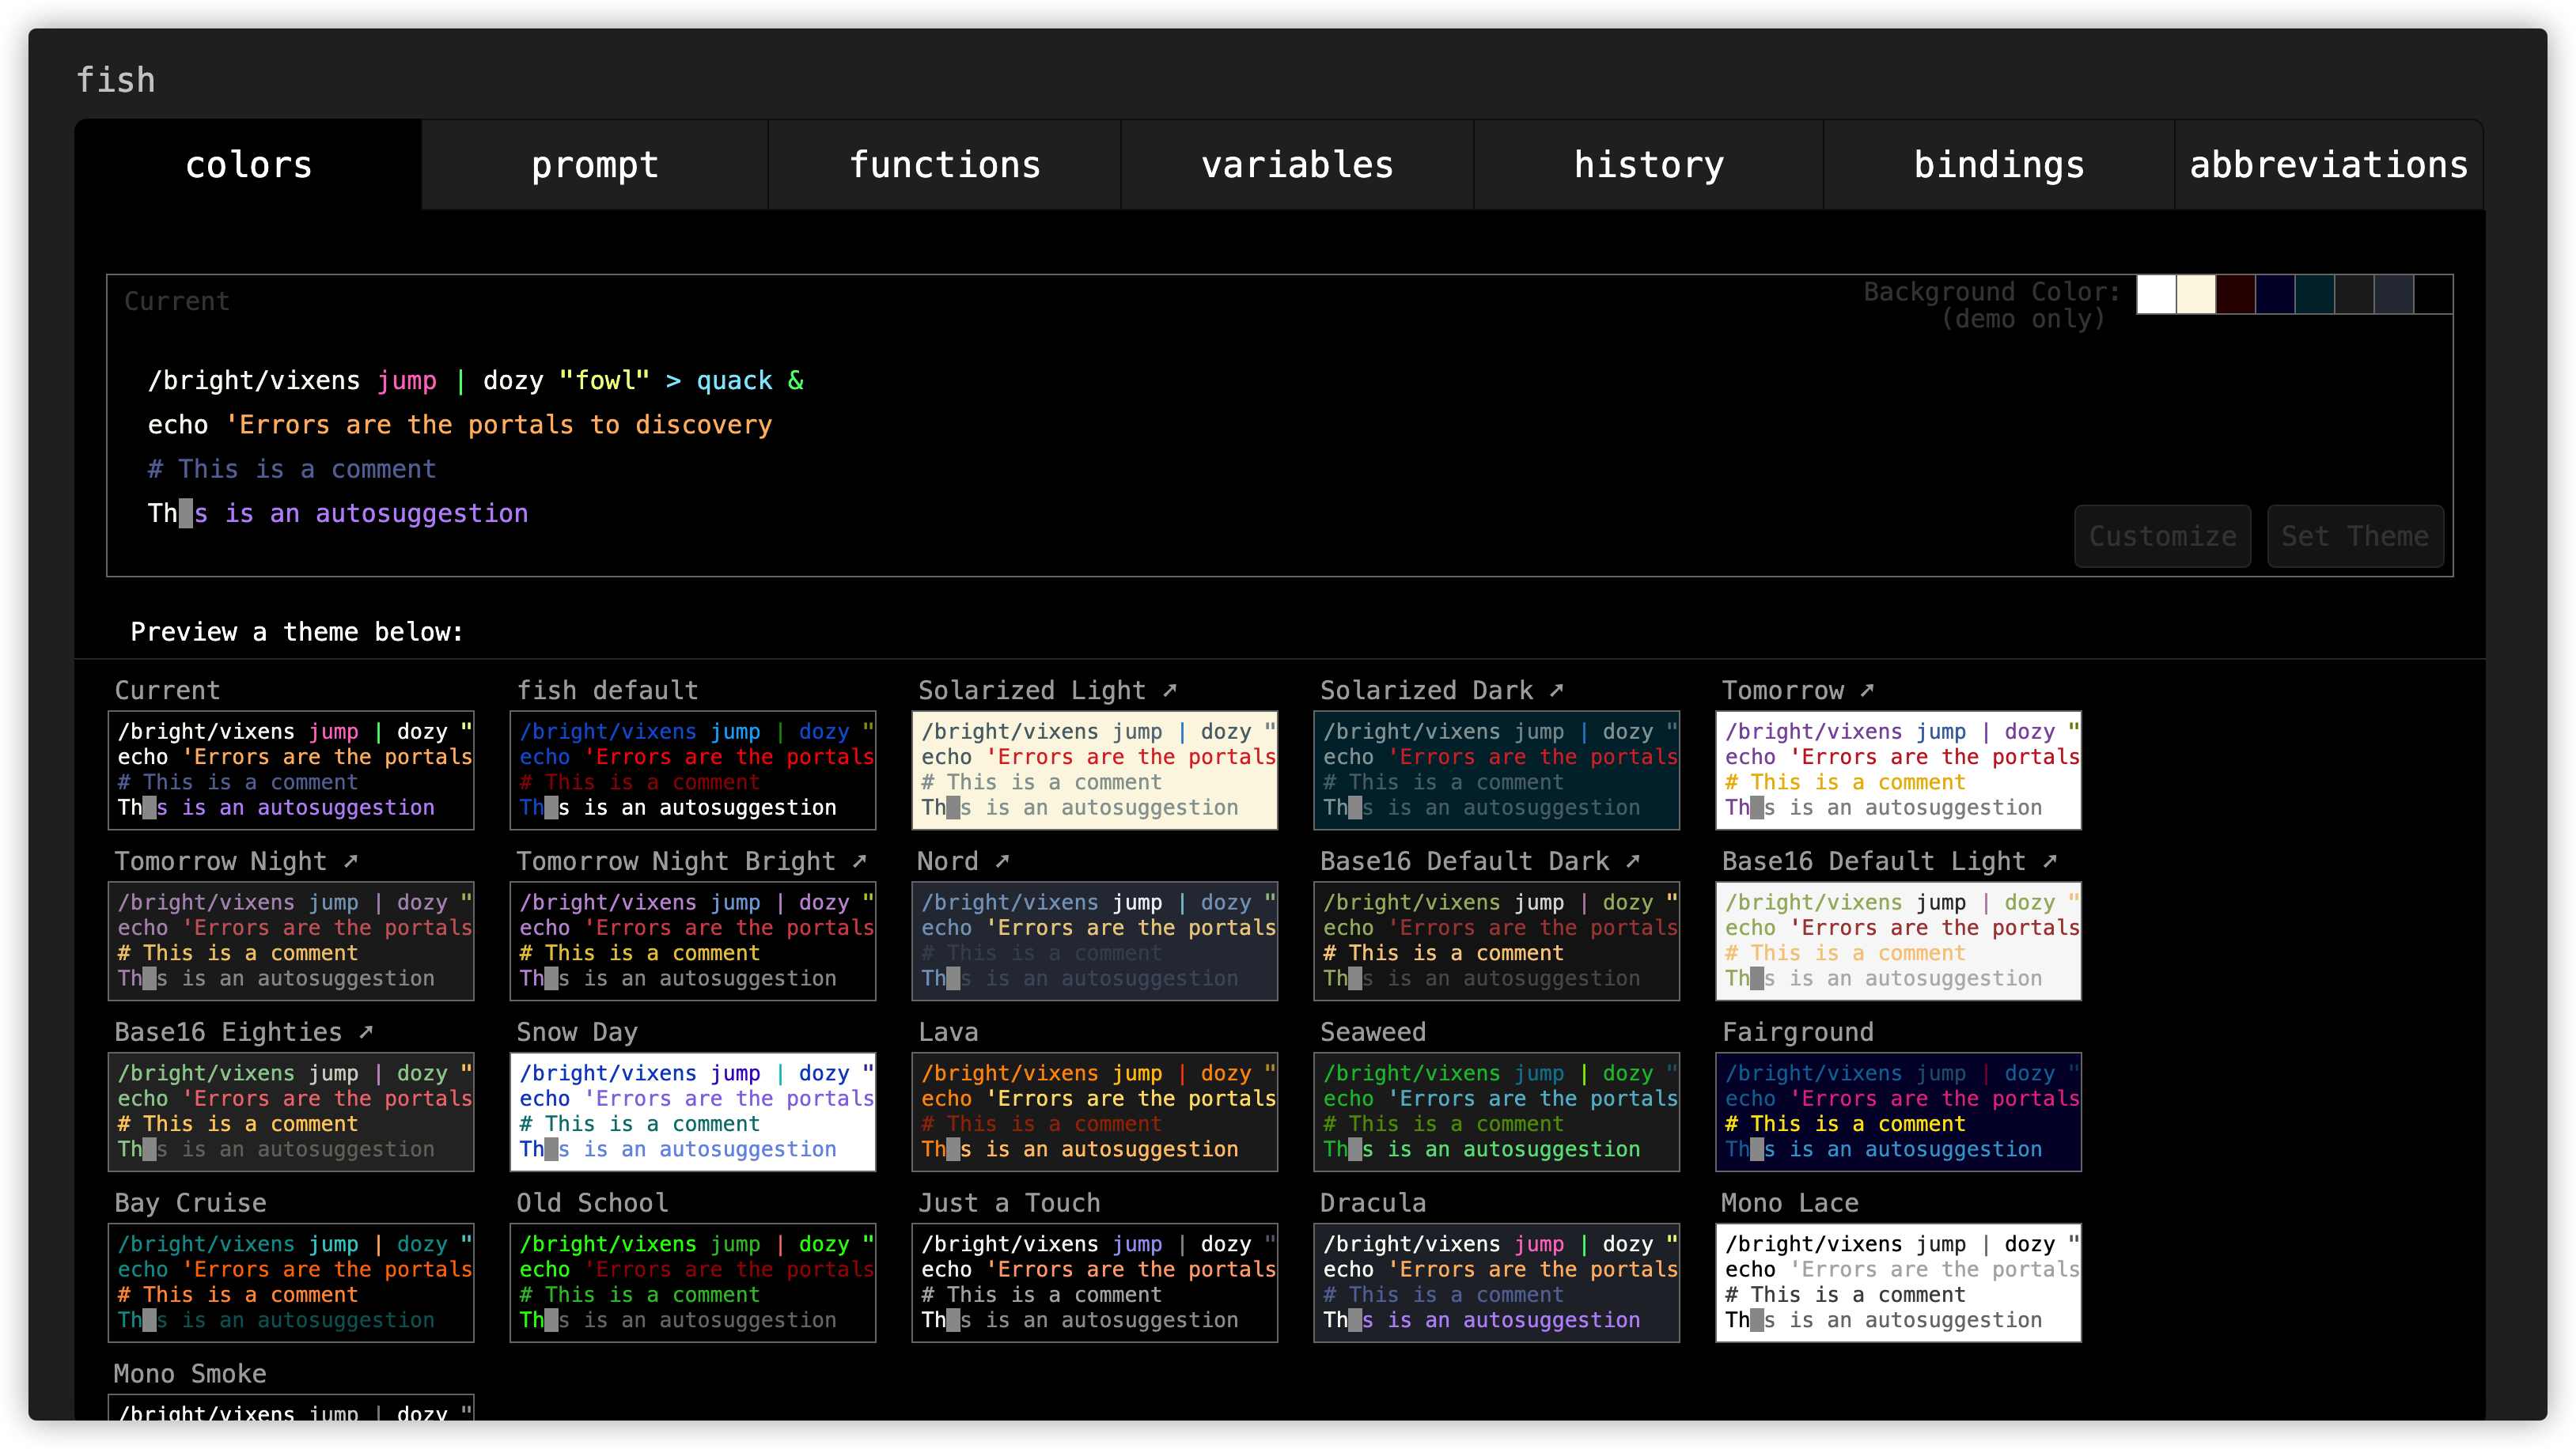Preview the Mono Lace theme
The image size is (2576, 1449).
[x=1899, y=1283]
